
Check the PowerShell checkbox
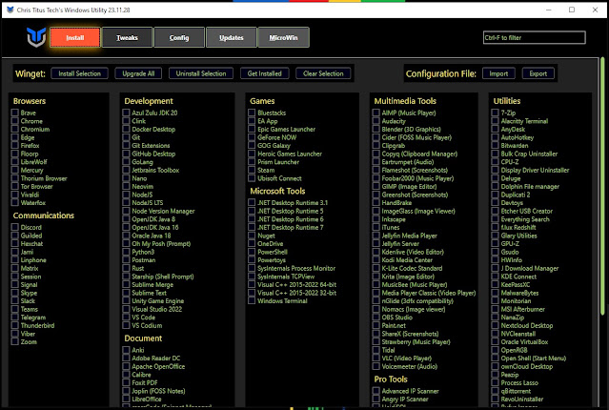point(252,252)
